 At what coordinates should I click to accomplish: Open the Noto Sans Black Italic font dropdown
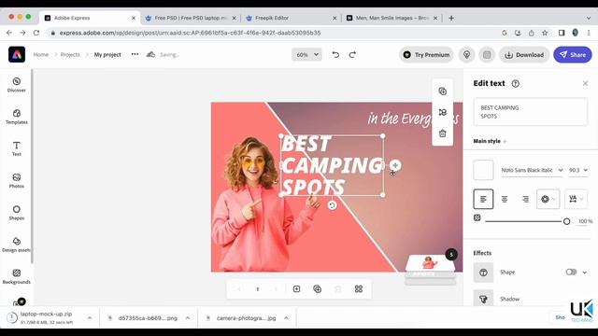tap(532, 170)
